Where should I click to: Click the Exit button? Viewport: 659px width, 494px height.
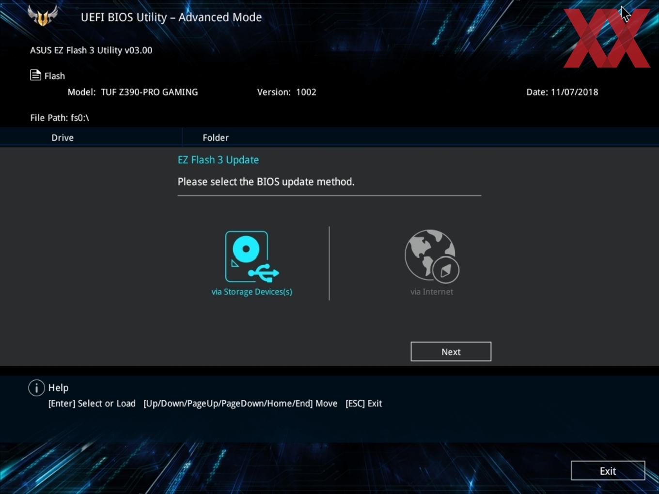pos(608,471)
